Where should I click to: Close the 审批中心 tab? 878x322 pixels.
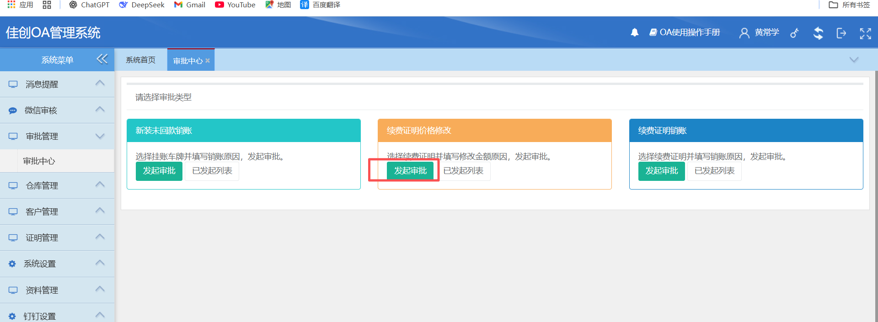208,61
